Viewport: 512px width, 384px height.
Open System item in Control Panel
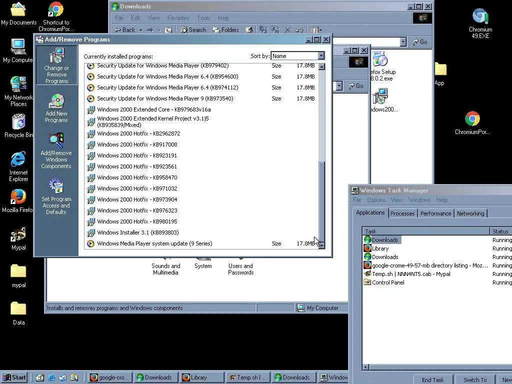(203, 263)
